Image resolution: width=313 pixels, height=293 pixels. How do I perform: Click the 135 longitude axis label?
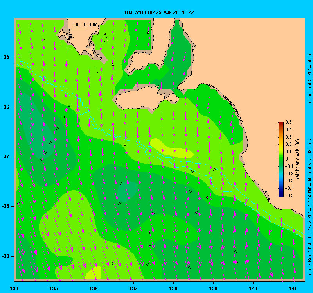pyautogui.click(x=54, y=288)
